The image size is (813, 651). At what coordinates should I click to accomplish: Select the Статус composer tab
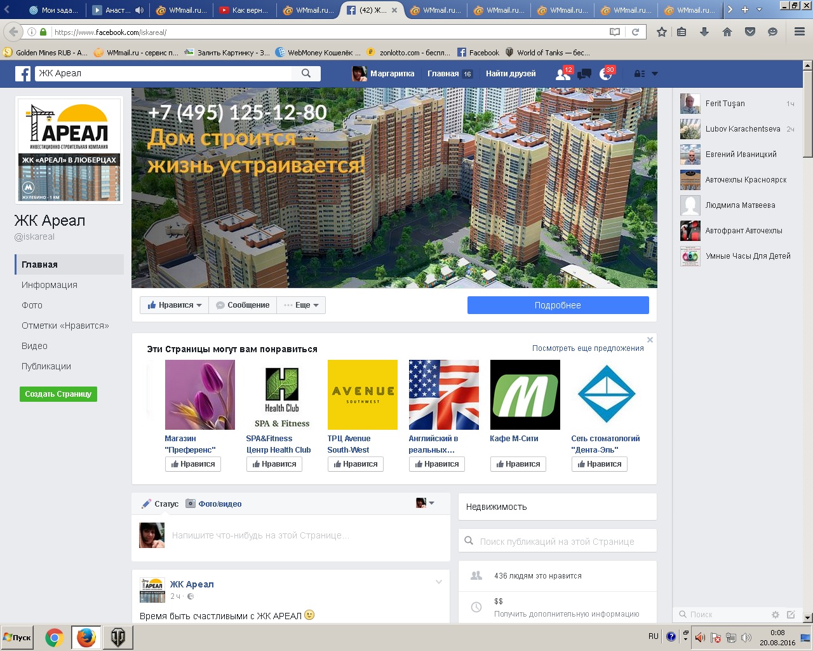160,504
